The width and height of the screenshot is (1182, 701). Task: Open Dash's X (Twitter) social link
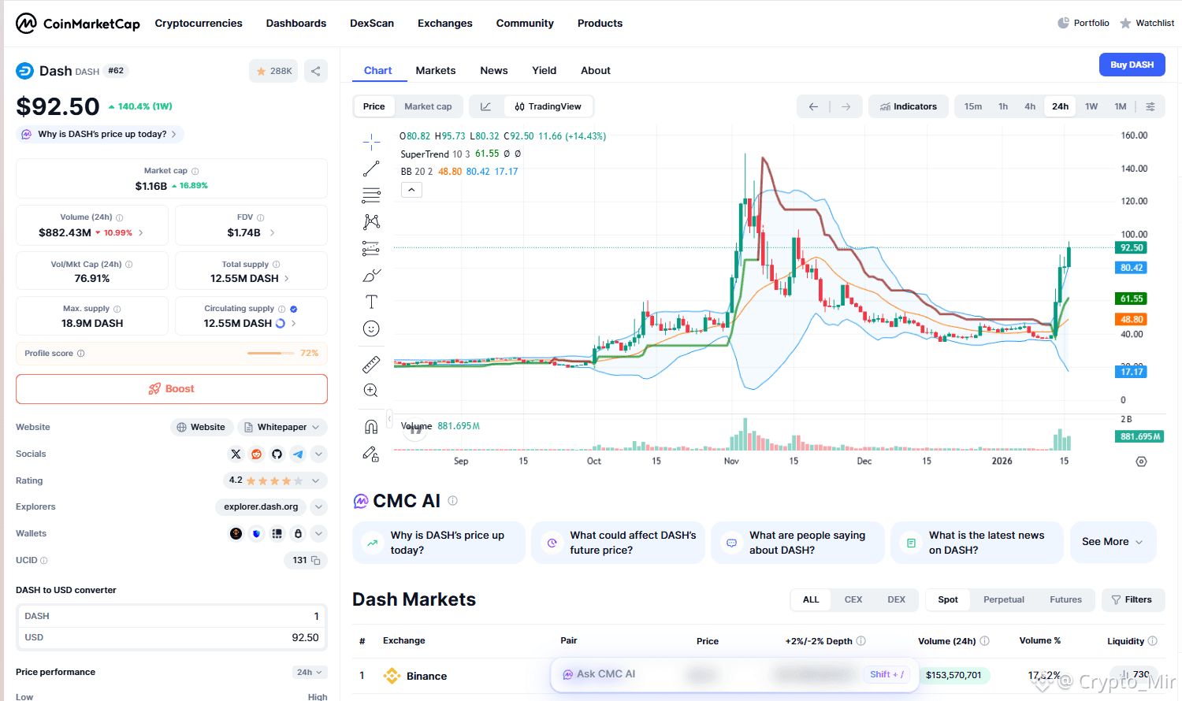(x=236, y=454)
